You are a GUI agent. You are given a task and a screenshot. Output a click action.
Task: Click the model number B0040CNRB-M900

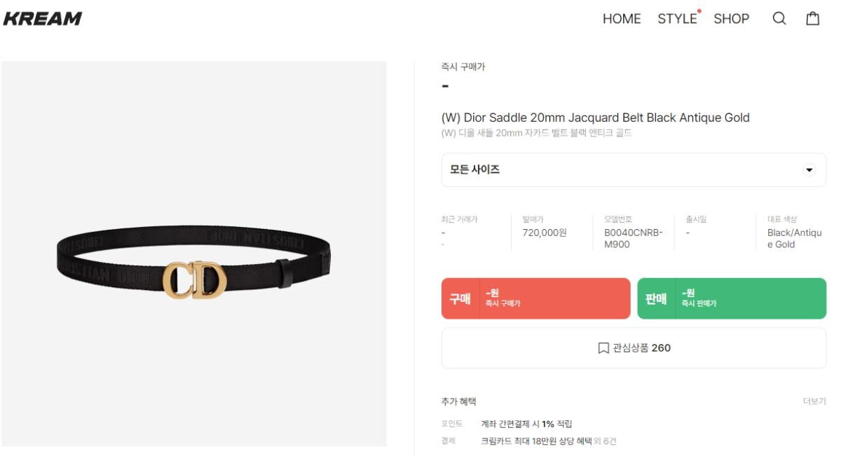[634, 238]
